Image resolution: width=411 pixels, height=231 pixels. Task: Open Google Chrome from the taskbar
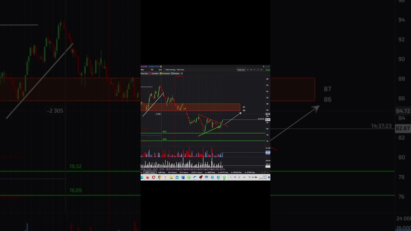point(159,177)
